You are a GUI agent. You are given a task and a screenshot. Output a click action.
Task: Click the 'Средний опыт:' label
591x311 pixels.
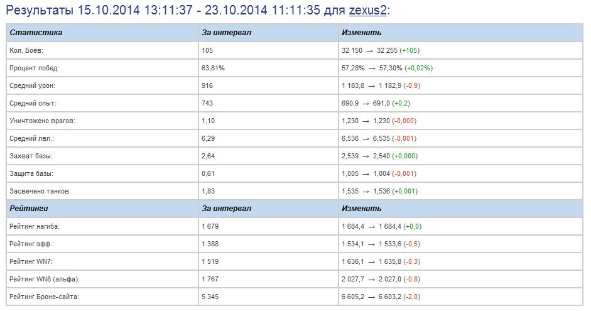33,103
